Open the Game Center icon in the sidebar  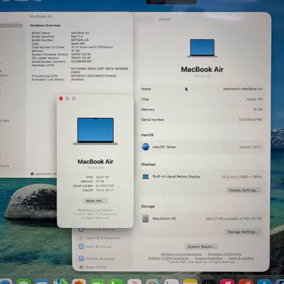pyautogui.click(x=81, y=267)
